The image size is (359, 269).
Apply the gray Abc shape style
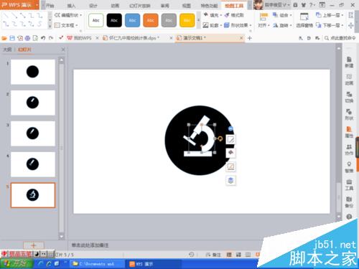click(169, 20)
